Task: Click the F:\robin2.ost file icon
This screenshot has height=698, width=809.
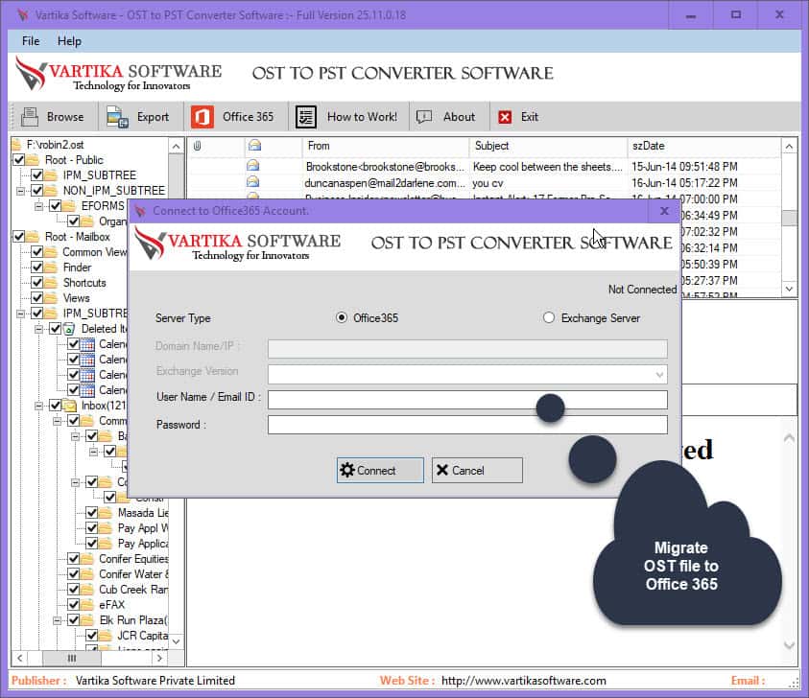Action: 16,145
